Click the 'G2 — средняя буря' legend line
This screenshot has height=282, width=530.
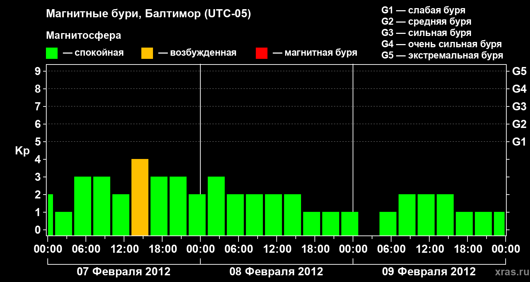pyautogui.click(x=426, y=22)
